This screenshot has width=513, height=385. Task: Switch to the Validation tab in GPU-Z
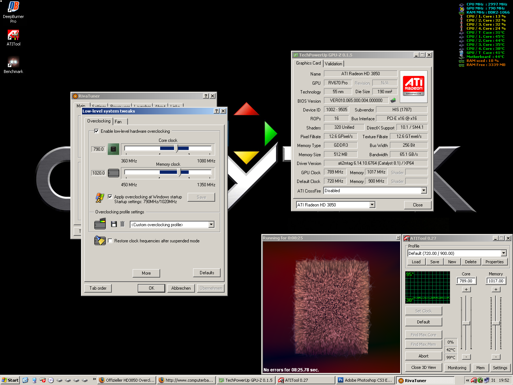tap(333, 63)
